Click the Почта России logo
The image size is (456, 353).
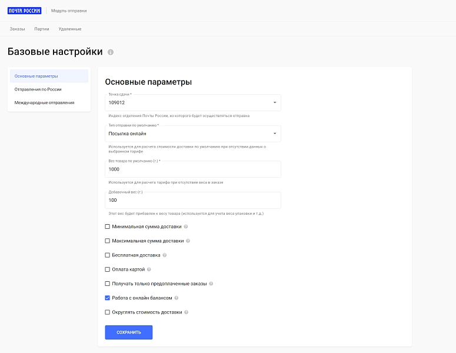[25, 11]
